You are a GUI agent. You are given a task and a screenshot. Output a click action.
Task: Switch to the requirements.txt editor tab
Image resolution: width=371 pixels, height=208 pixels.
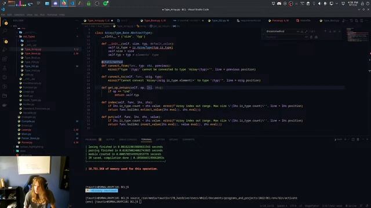(250, 21)
